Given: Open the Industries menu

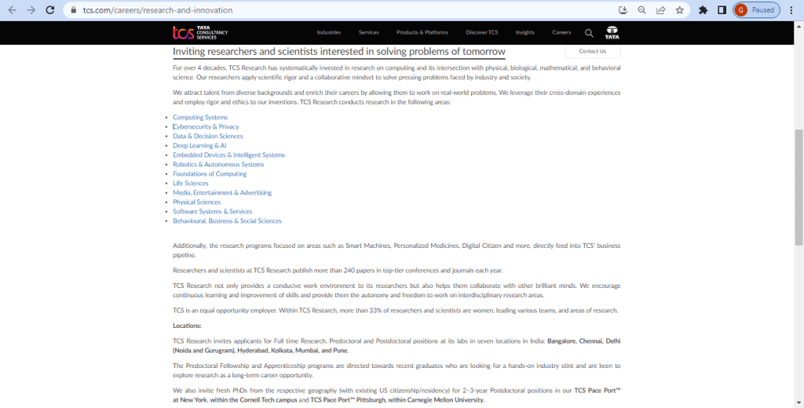Looking at the screenshot, I should coord(329,32).
